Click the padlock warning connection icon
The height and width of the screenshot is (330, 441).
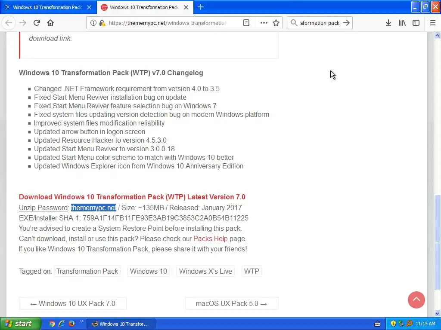point(102,23)
